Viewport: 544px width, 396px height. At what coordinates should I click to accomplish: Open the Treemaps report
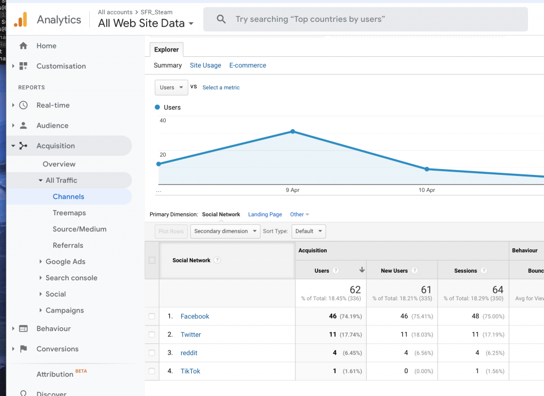coord(69,213)
